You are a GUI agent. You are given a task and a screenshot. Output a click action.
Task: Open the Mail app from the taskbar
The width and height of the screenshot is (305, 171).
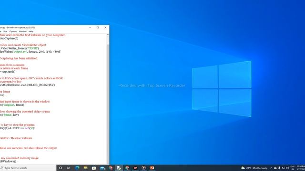click(x=102, y=168)
